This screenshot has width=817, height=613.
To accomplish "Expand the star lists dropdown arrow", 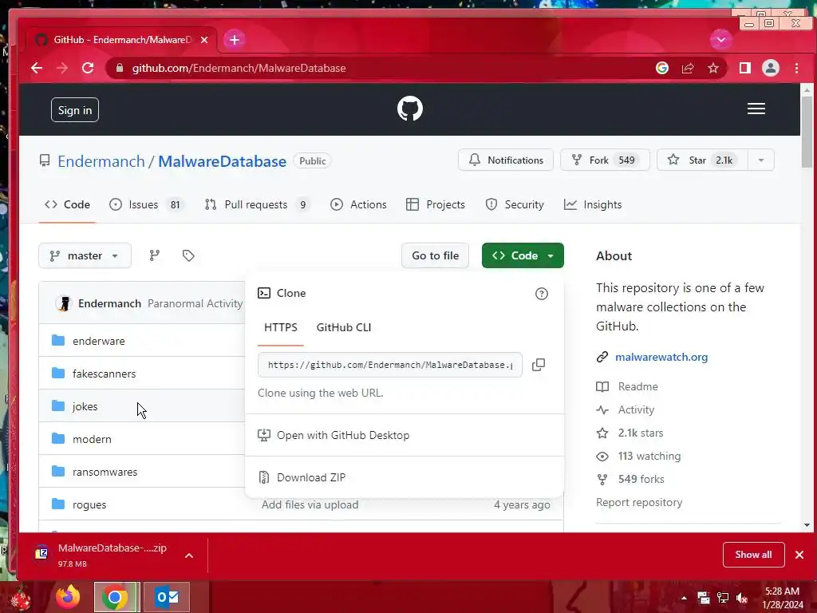I will pyautogui.click(x=760, y=160).
